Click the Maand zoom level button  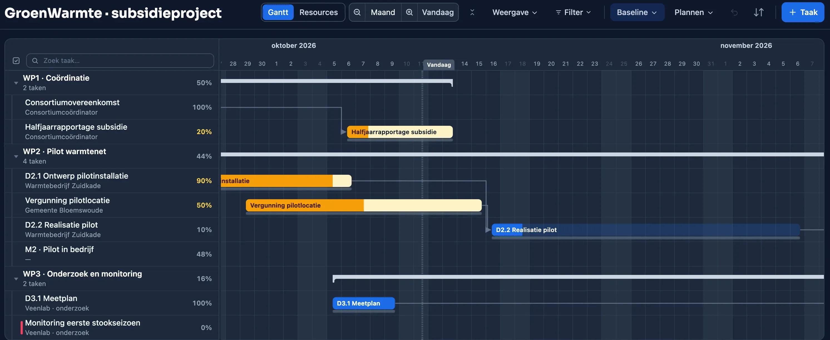tap(383, 12)
